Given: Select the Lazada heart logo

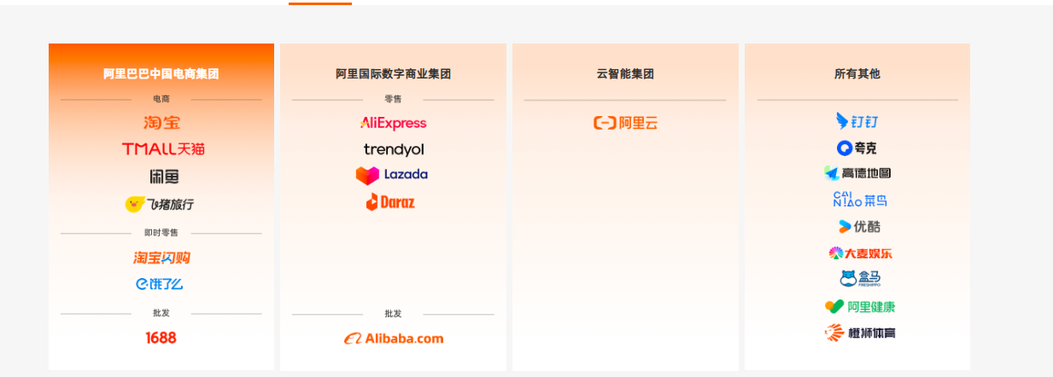Looking at the screenshot, I should [x=368, y=176].
